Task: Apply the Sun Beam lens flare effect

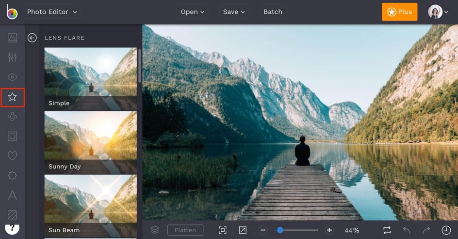Action: [x=91, y=206]
